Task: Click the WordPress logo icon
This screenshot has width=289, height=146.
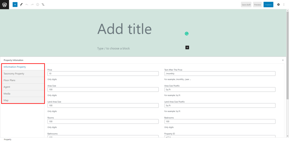Action: [5, 5]
